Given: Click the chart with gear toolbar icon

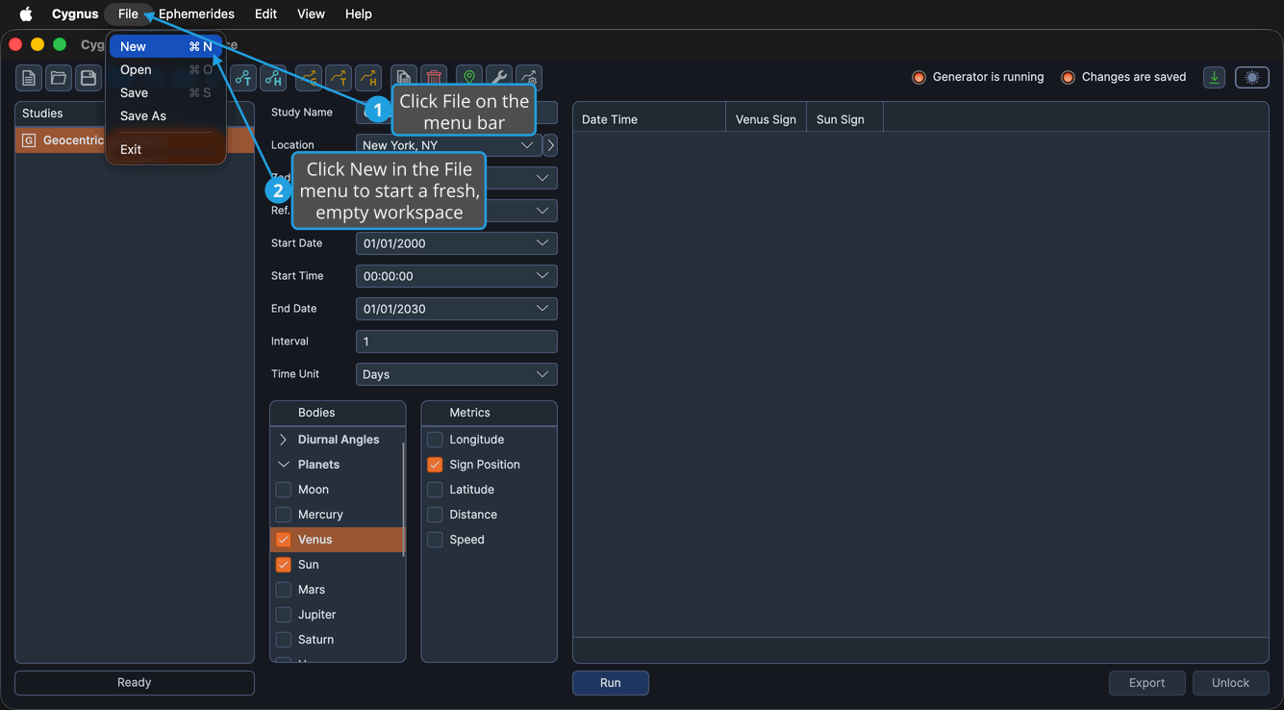Looking at the screenshot, I should 529,78.
